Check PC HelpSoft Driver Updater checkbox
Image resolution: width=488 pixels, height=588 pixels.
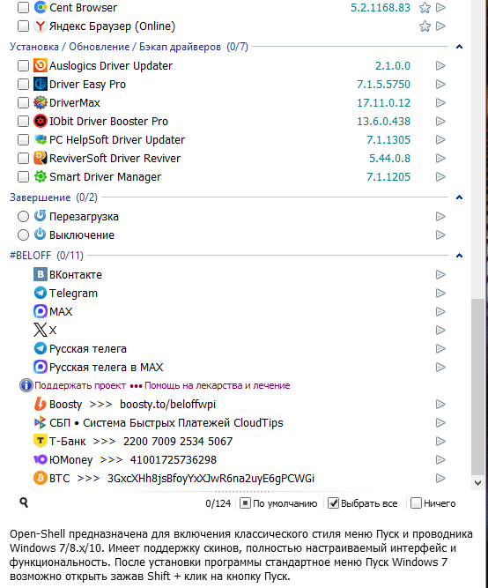[23, 140]
